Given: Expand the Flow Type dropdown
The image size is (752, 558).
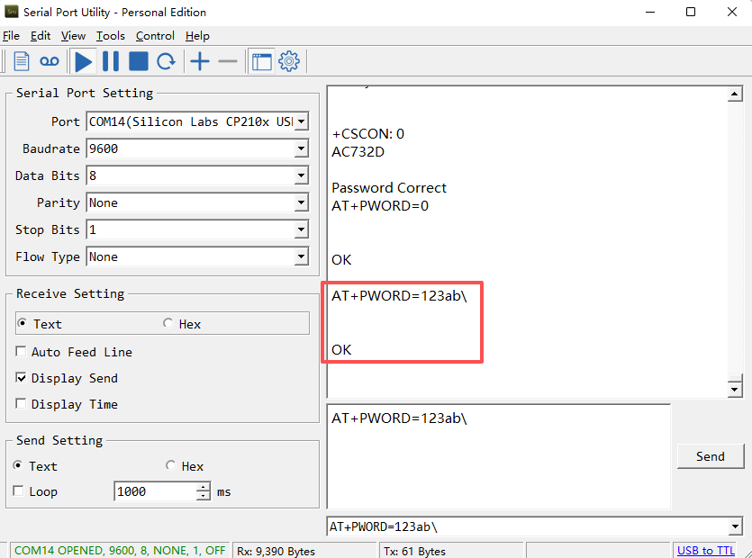Looking at the screenshot, I should click(x=301, y=256).
